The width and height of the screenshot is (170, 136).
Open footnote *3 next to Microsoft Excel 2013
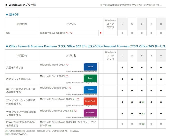pyautogui.click(x=67, y=76)
